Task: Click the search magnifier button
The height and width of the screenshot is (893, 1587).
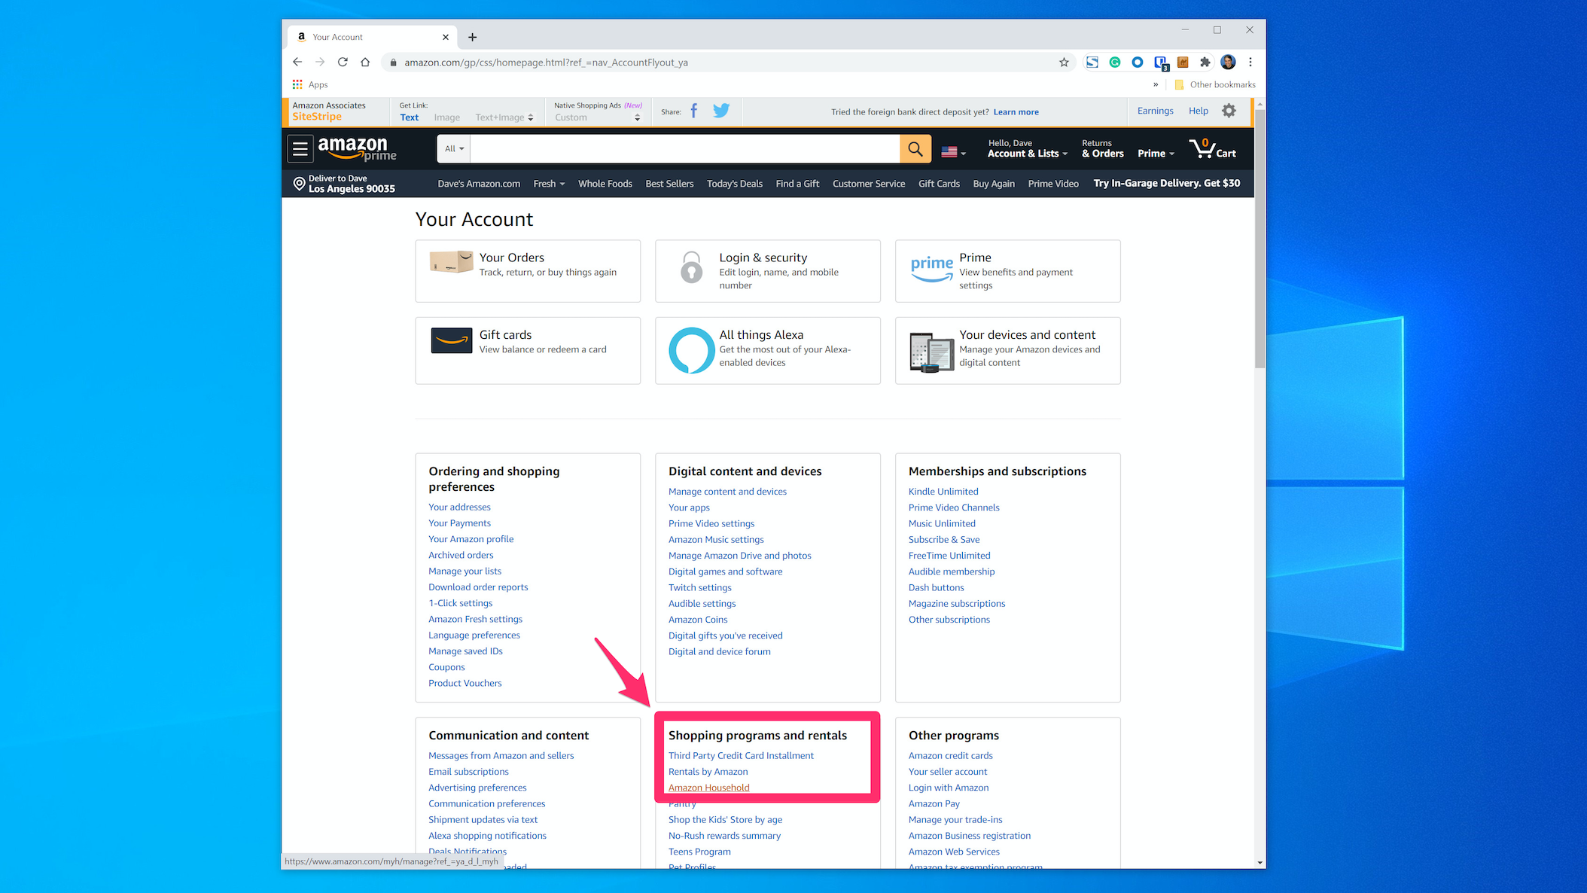Action: tap(915, 149)
